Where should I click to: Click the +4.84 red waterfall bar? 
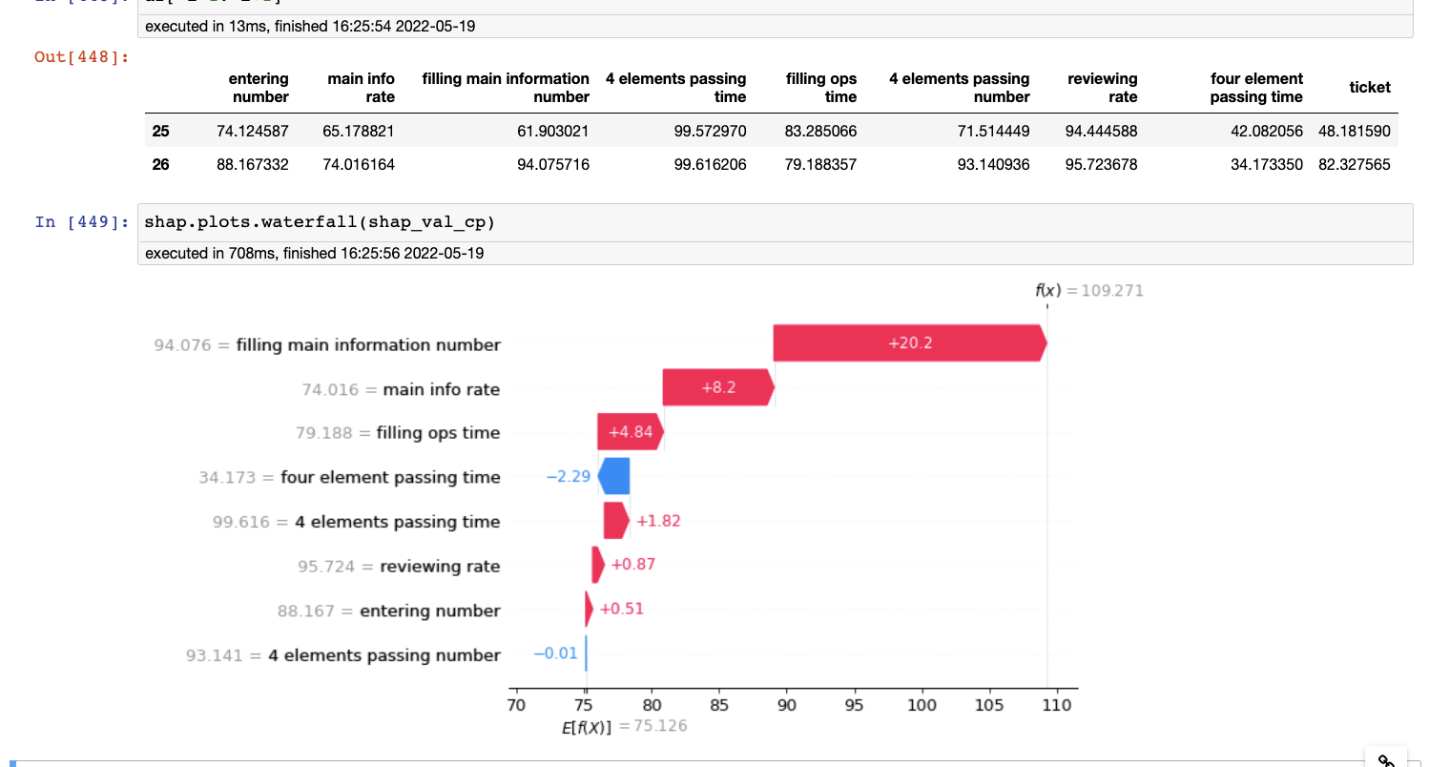pos(631,431)
